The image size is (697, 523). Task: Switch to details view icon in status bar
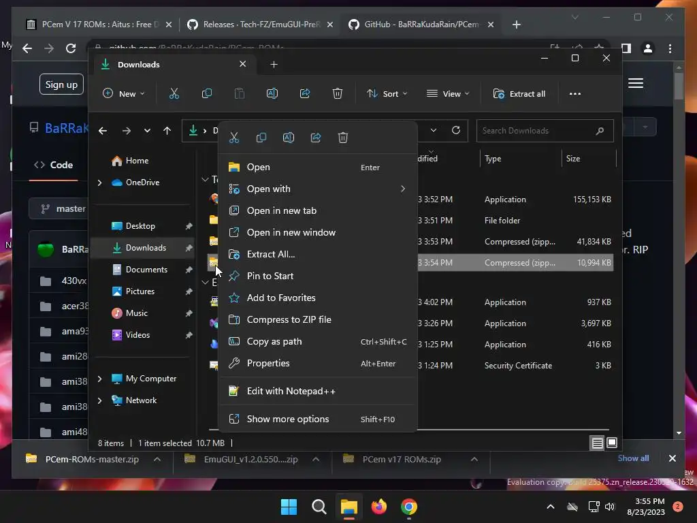pyautogui.click(x=597, y=443)
